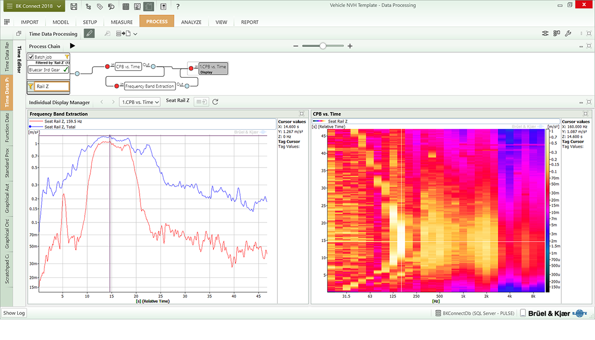
Task: Open the MEASURE tab
Action: (122, 22)
